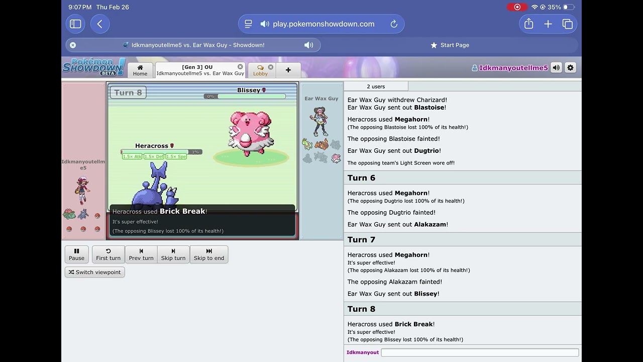Click opponent's fainted Blastoise team icon
The image size is (643, 362).
336,145
